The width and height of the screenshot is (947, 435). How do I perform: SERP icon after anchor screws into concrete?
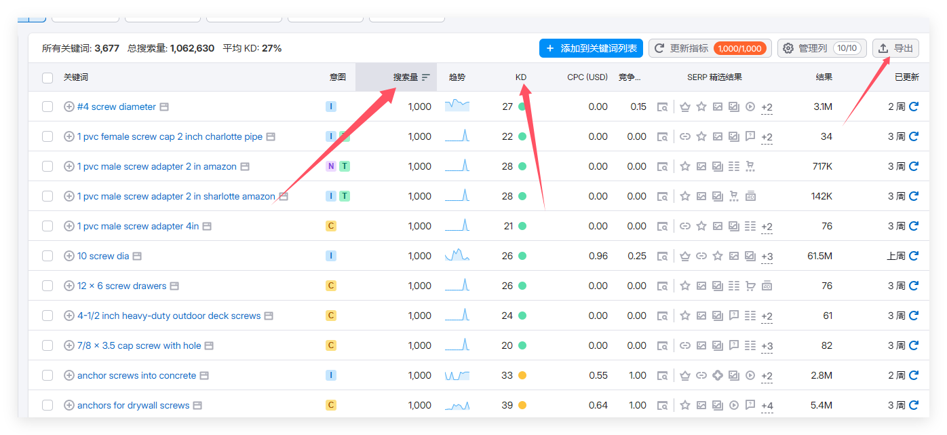[204, 376]
